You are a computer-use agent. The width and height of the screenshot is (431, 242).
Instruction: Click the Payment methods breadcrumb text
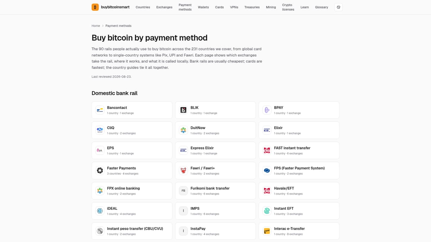pyautogui.click(x=119, y=26)
